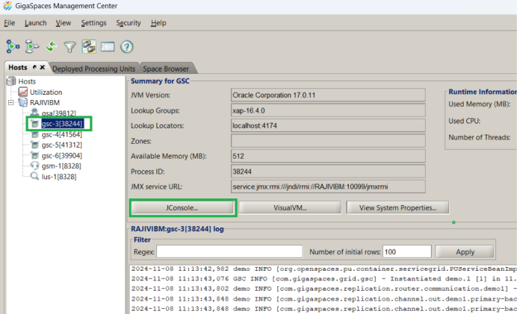Screen dimensions: 517x314
Task: Click the green refresh arrows icon
Action: [52, 47]
